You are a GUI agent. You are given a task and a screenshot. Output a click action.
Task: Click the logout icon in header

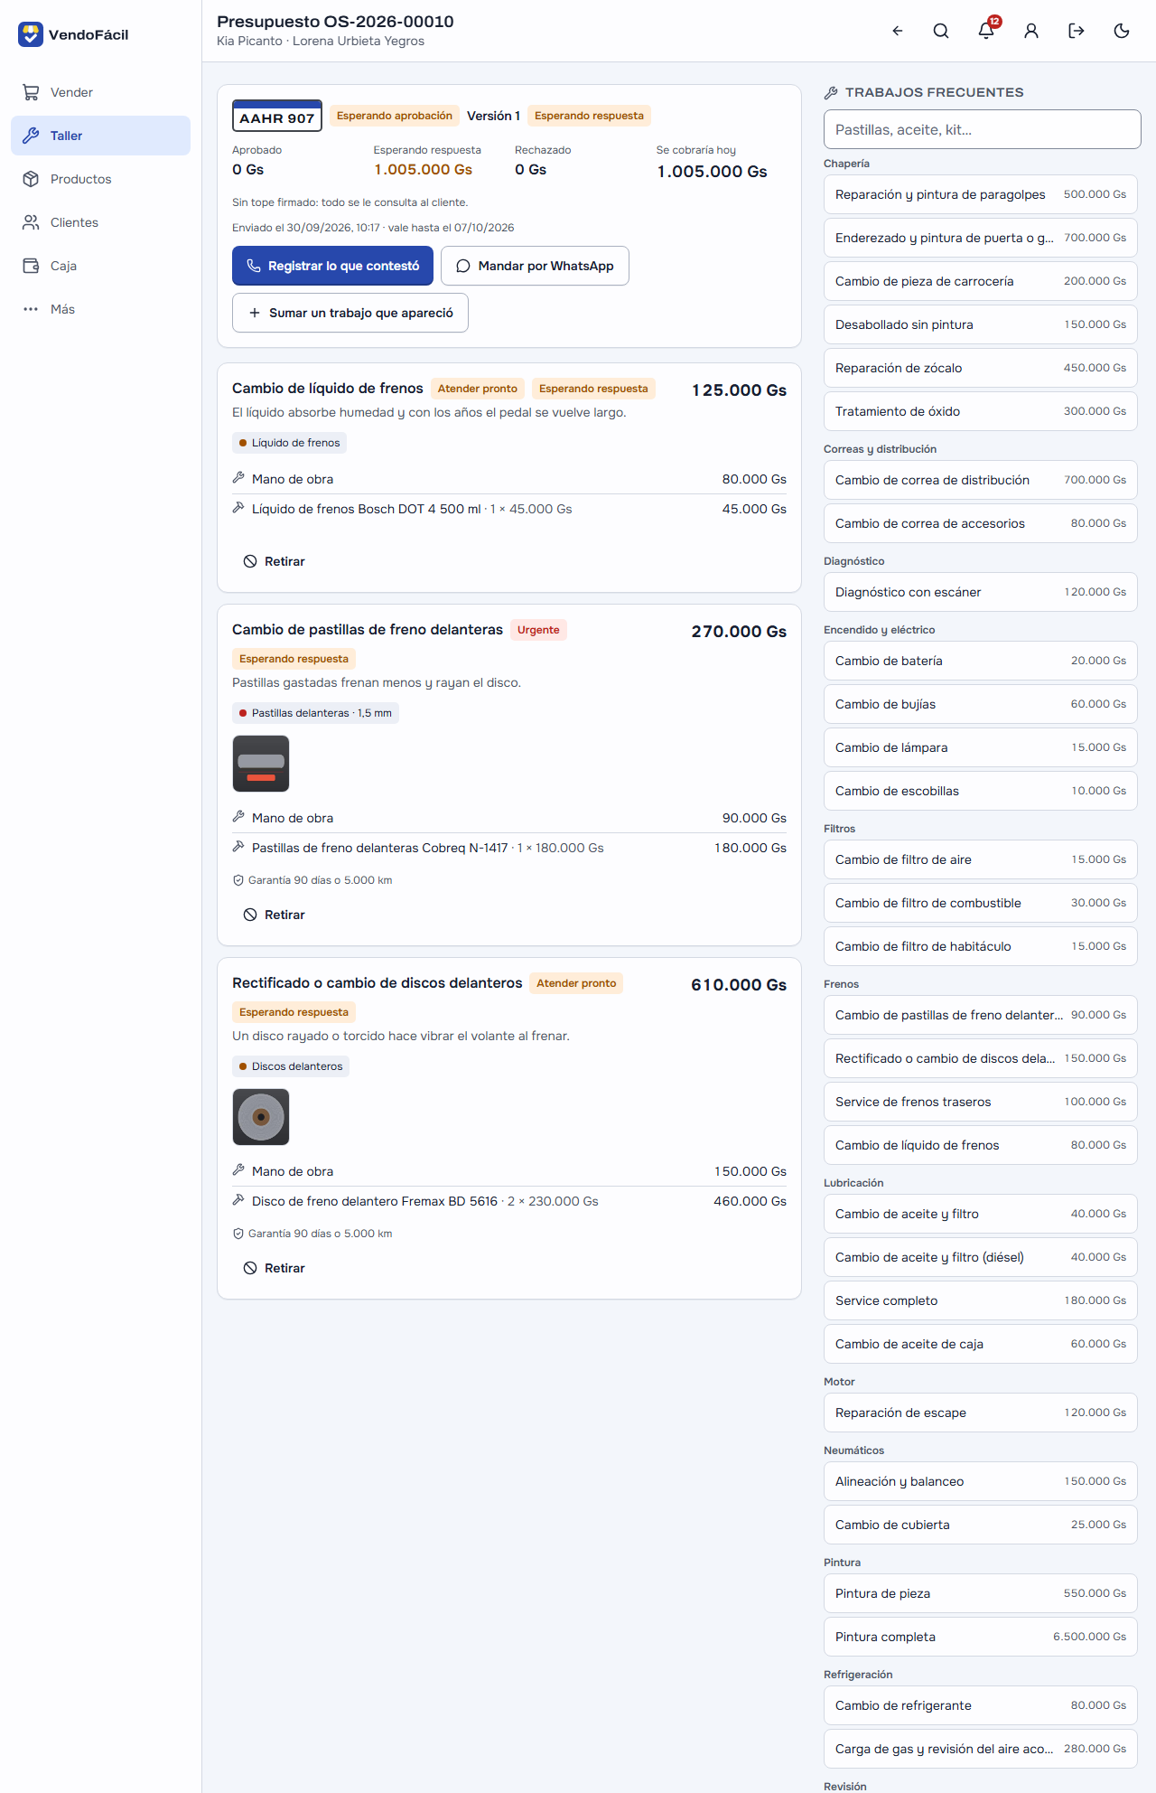[1077, 31]
